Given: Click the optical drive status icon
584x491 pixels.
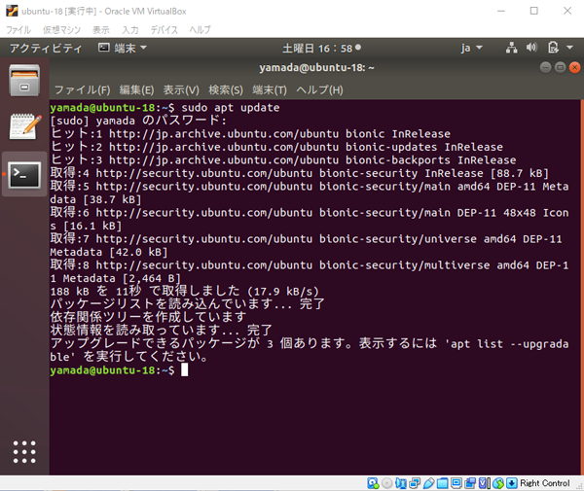Looking at the screenshot, I should pos(387,483).
